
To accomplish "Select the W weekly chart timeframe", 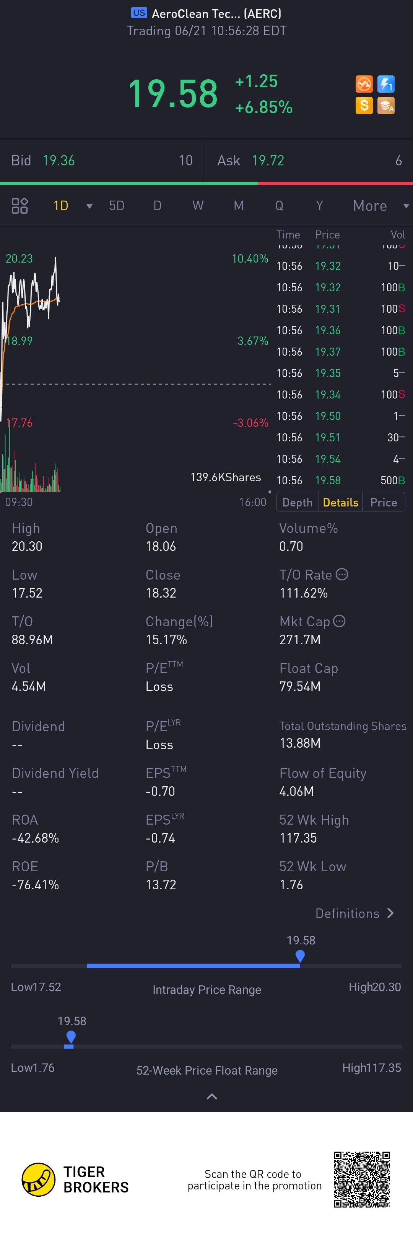I will point(198,206).
